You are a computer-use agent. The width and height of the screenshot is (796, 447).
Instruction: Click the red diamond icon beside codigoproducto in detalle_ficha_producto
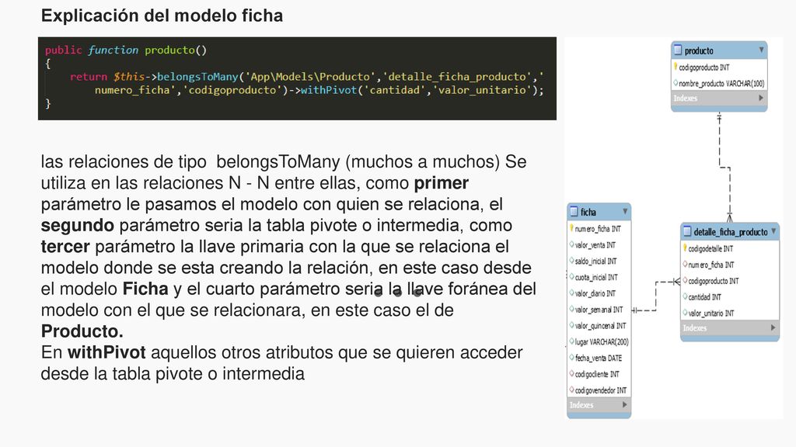pos(685,280)
